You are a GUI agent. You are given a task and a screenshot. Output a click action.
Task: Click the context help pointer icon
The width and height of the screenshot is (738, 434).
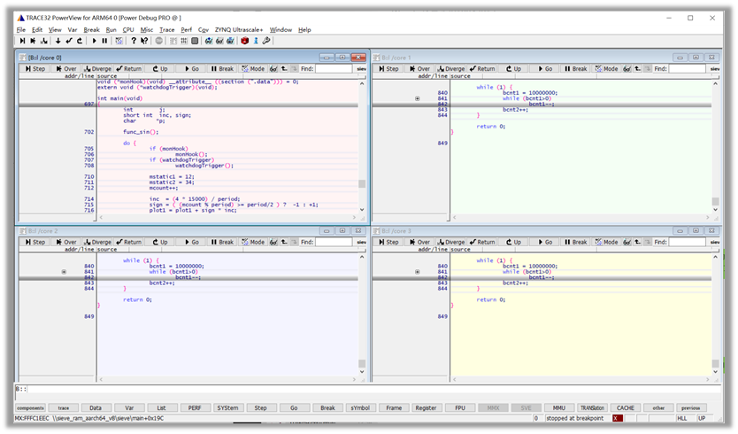click(144, 41)
